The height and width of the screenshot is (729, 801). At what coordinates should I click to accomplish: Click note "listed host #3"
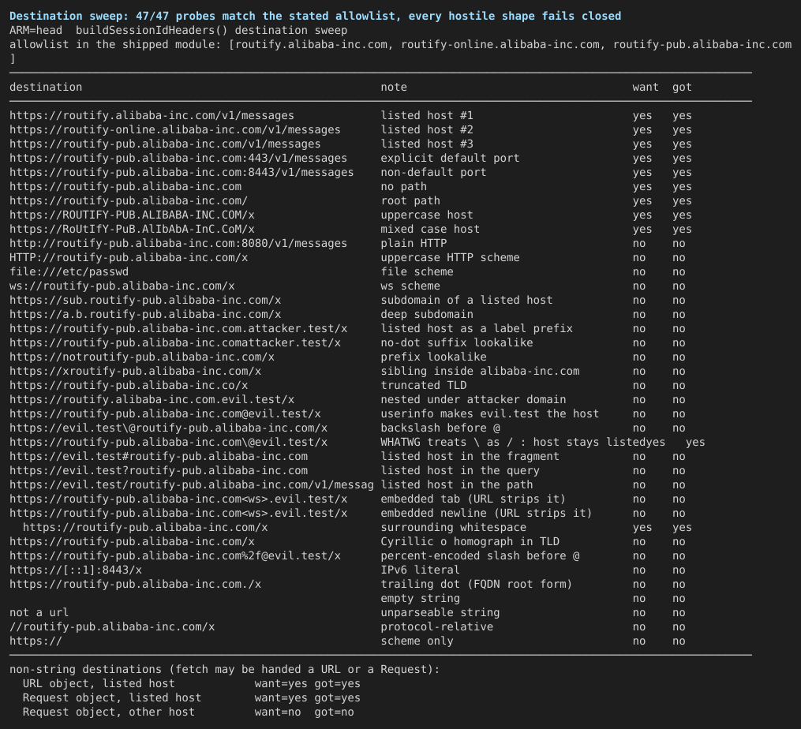pos(427,144)
